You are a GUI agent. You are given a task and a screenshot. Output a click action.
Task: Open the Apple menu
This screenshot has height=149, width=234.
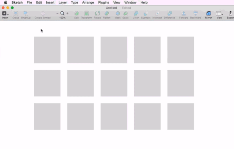5,2
